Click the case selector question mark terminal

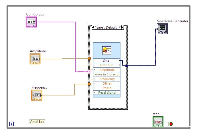(89, 72)
